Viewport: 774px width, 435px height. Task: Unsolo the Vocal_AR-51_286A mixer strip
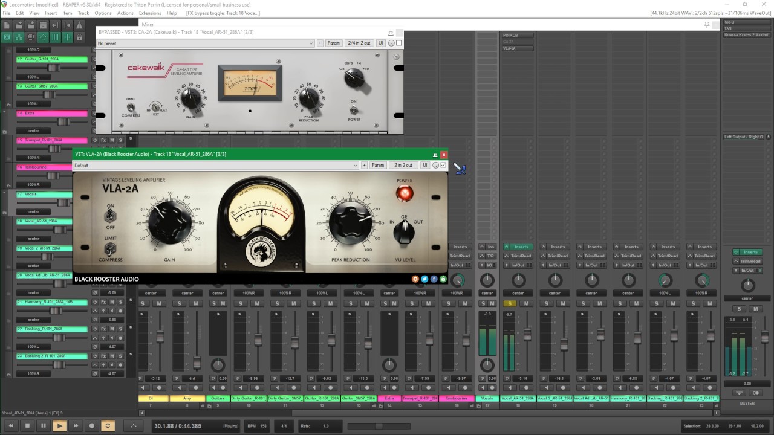510,303
